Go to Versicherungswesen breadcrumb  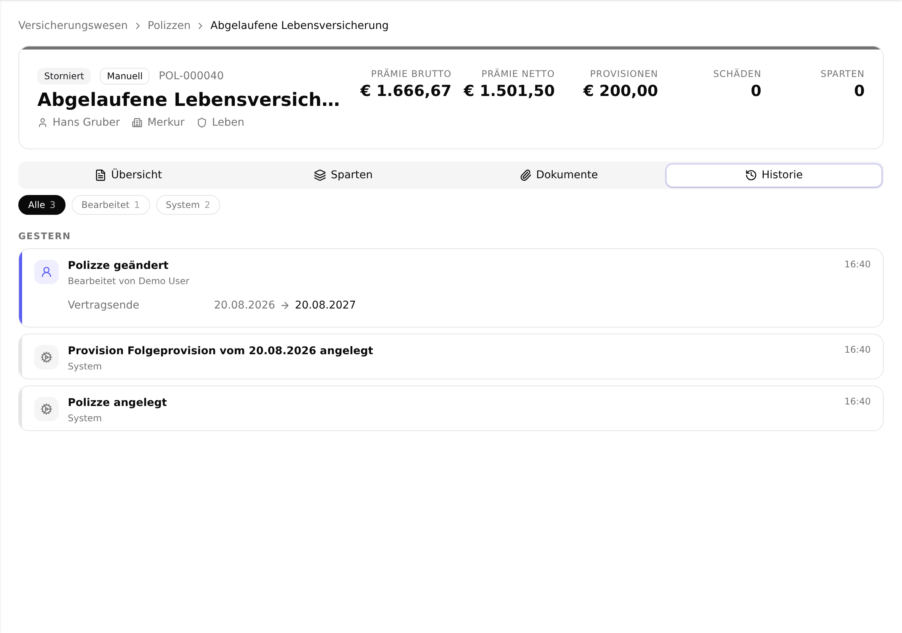73,25
